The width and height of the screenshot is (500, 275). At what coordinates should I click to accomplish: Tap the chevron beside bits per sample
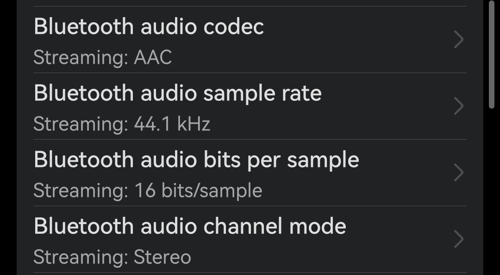tap(458, 173)
